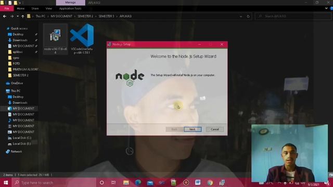Open PRATIKUM ALGORI folder in sidebar

pyautogui.click(x=25, y=69)
